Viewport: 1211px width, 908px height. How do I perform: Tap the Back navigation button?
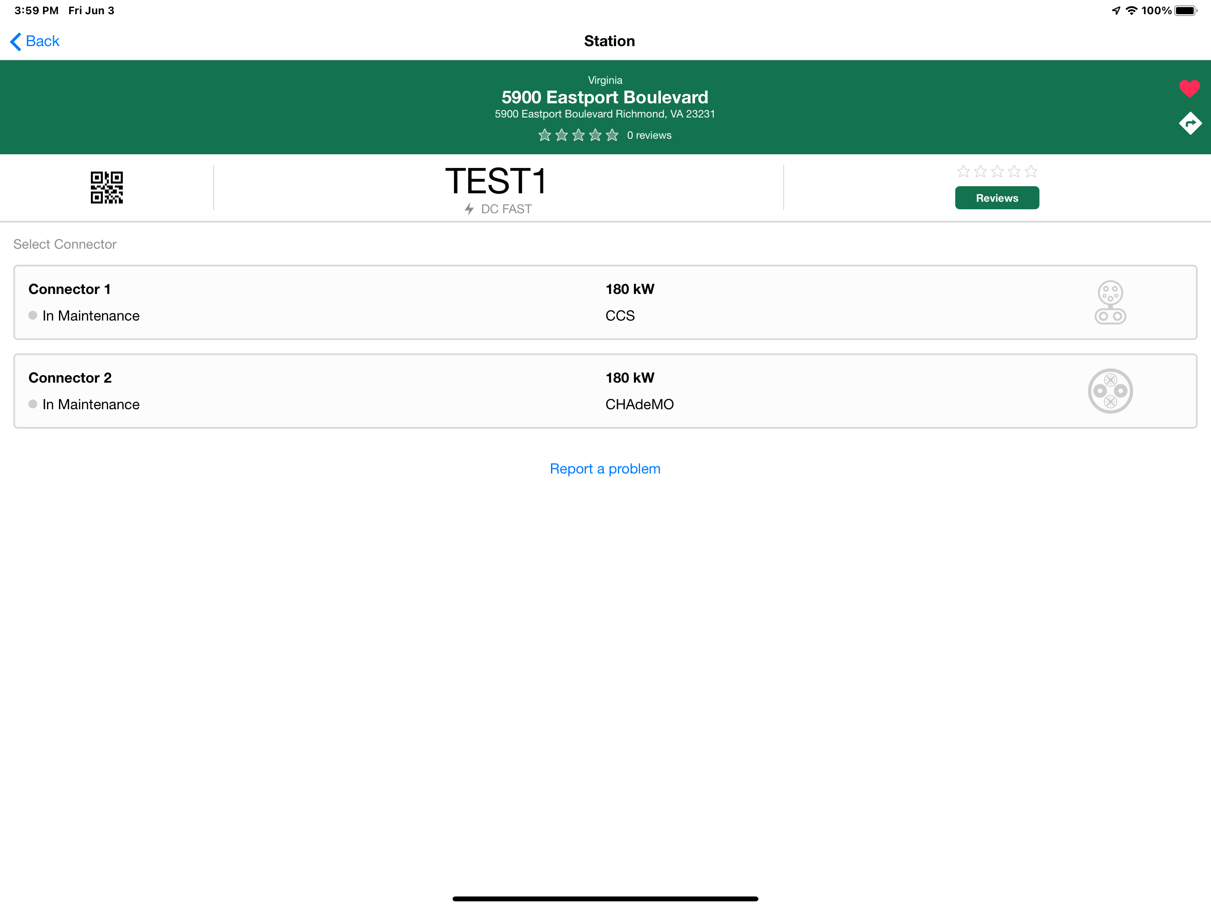pyautogui.click(x=35, y=41)
